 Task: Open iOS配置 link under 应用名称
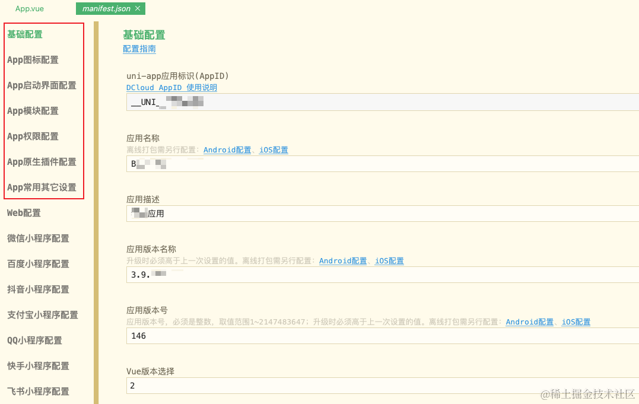[x=274, y=150]
